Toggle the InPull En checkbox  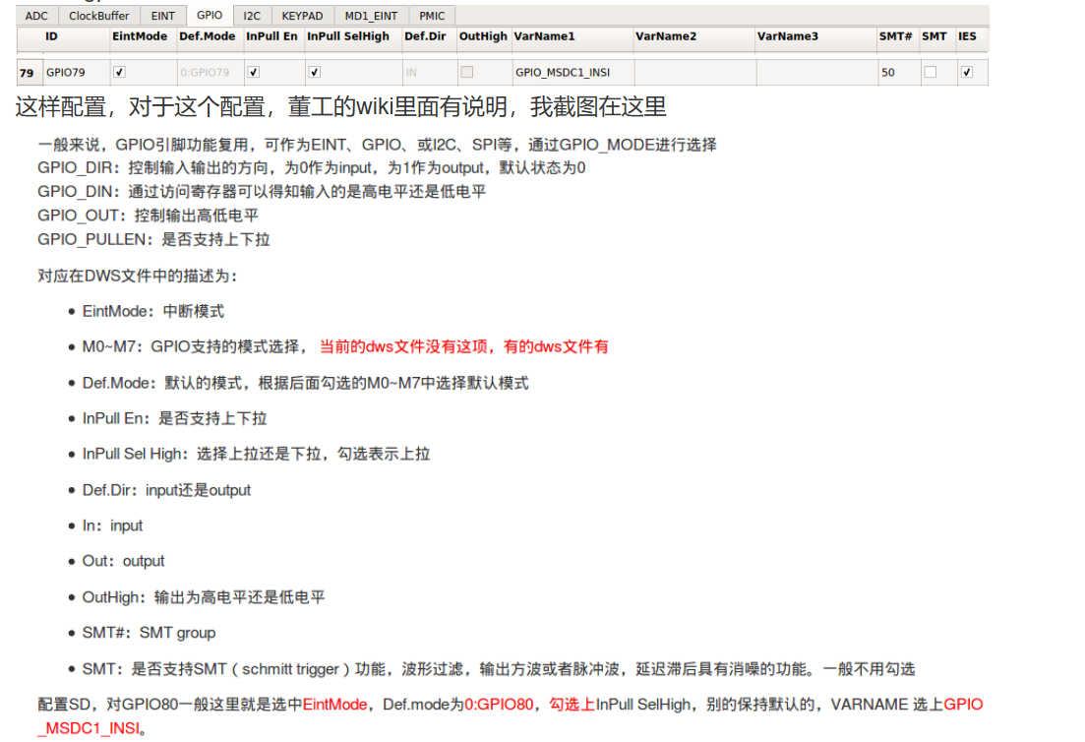[253, 71]
